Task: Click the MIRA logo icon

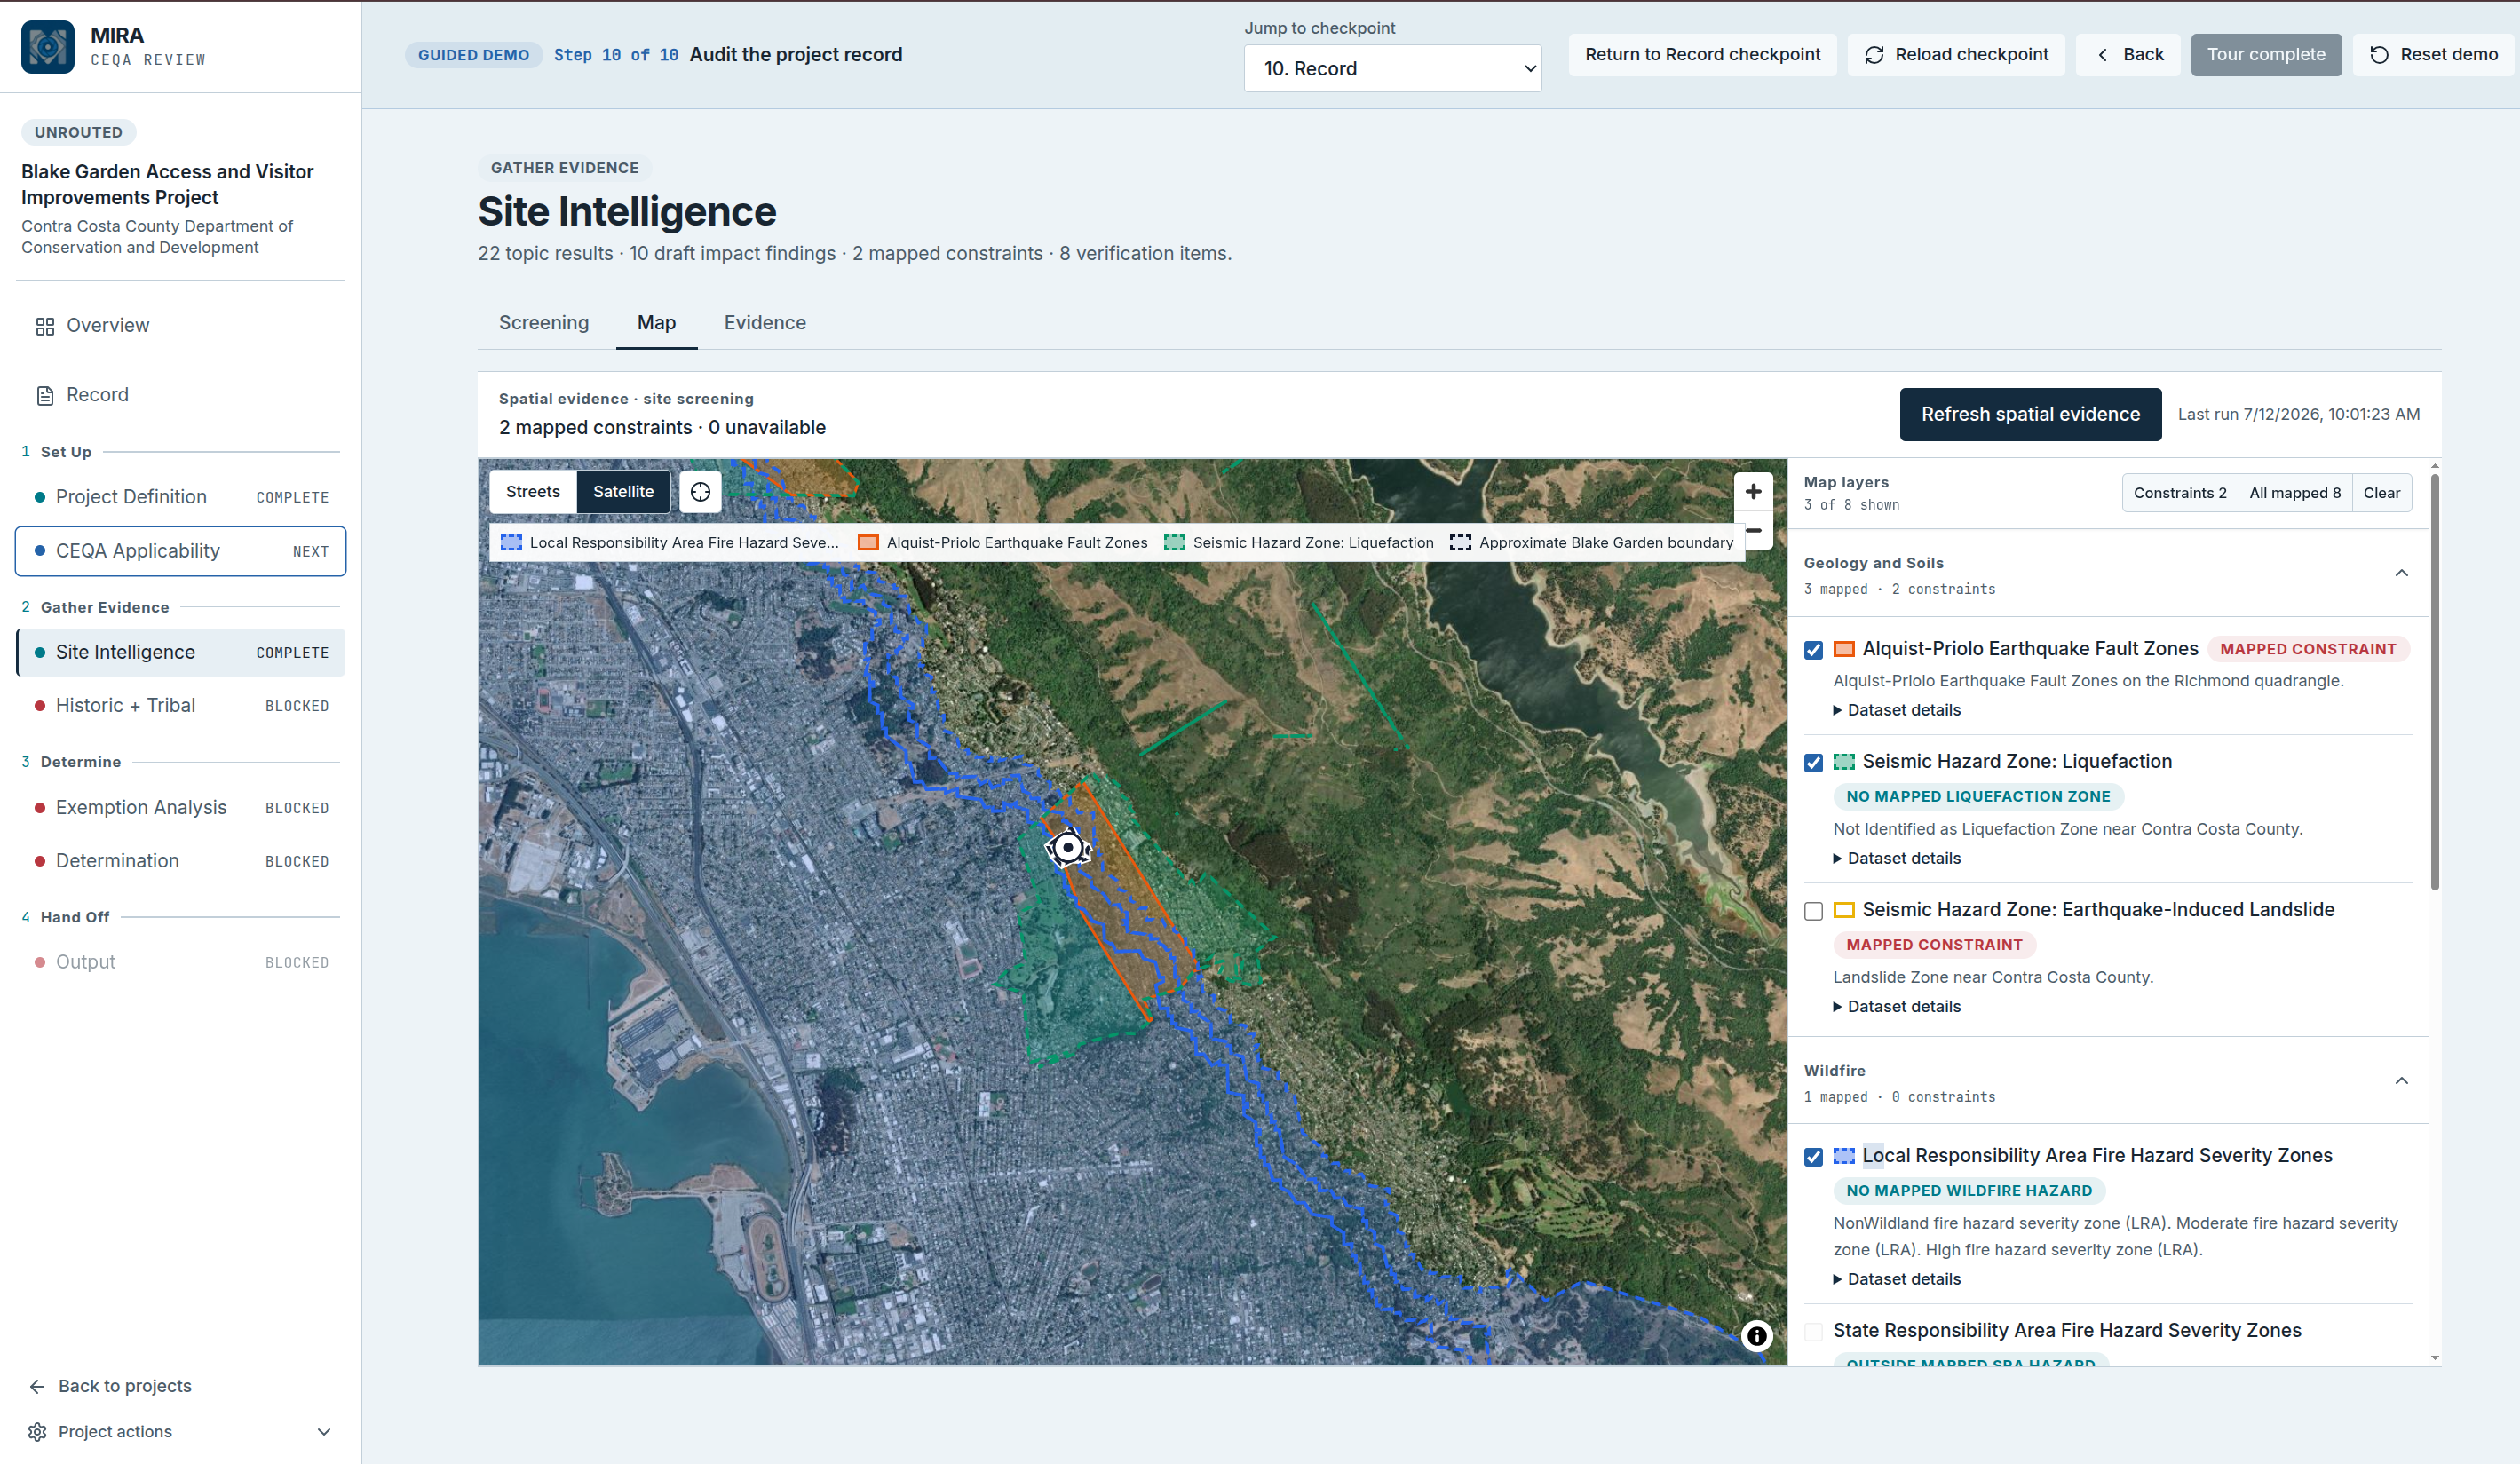Action: pyautogui.click(x=47, y=47)
